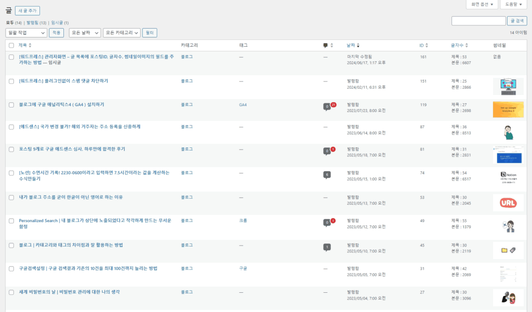532x312 pixels.
Task: Open comment bubble of the 카테고리와 태그 post
Action: (327, 247)
